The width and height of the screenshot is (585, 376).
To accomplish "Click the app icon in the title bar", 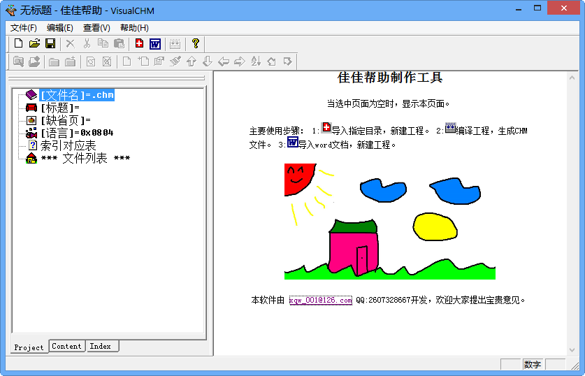I will coord(11,10).
